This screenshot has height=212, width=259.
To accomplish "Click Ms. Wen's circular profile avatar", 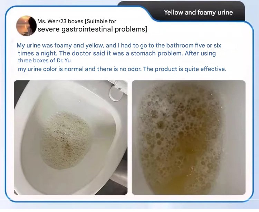I will pyautogui.click(x=27, y=26).
